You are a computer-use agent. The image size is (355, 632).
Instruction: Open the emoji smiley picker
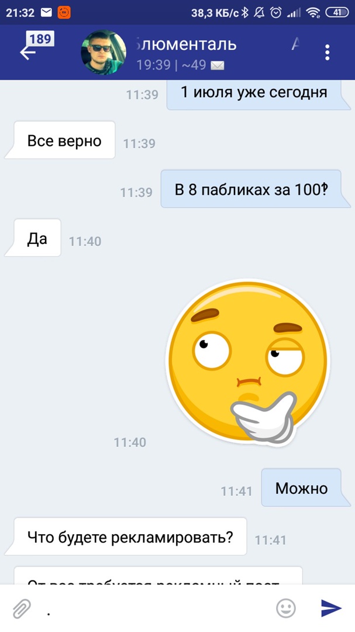pos(285,608)
